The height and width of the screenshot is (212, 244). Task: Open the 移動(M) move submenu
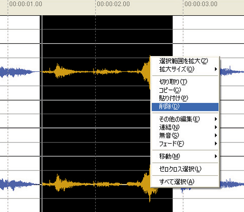click(185, 156)
